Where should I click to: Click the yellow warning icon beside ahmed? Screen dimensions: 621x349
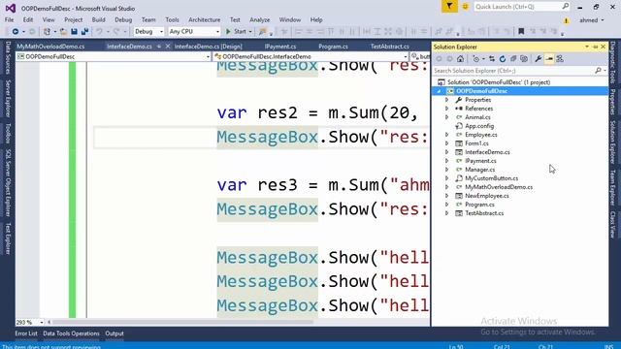566,20
